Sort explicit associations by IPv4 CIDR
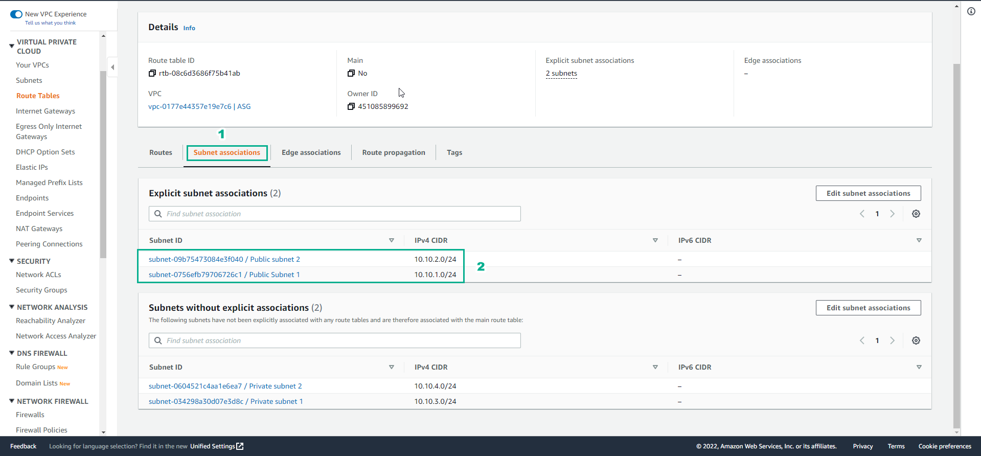The width and height of the screenshot is (981, 456). pyautogui.click(x=655, y=240)
